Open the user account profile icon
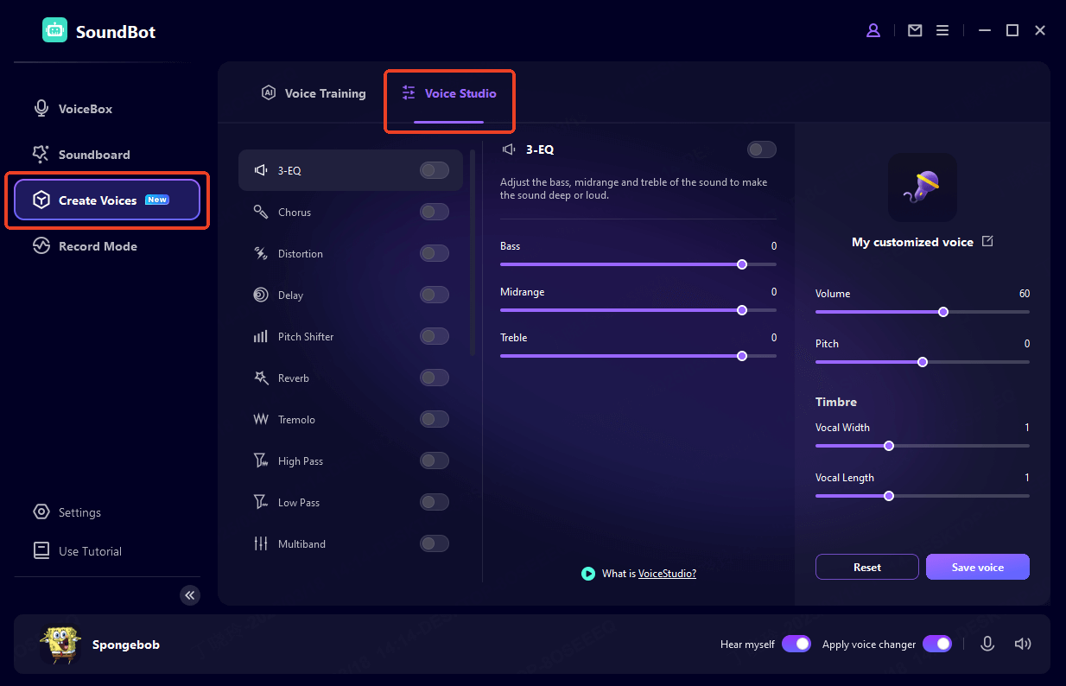This screenshot has width=1066, height=686. 873,30
